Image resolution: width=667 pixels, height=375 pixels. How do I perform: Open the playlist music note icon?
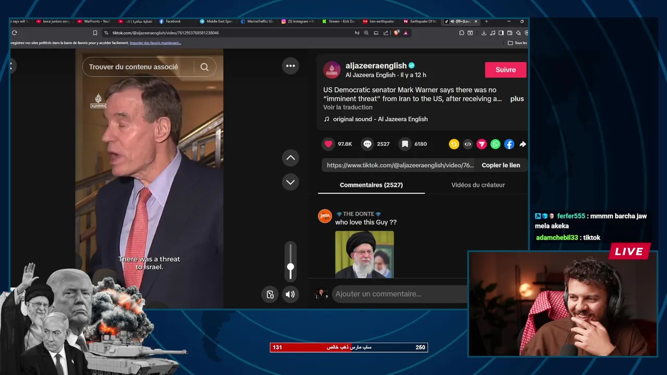pos(492,33)
